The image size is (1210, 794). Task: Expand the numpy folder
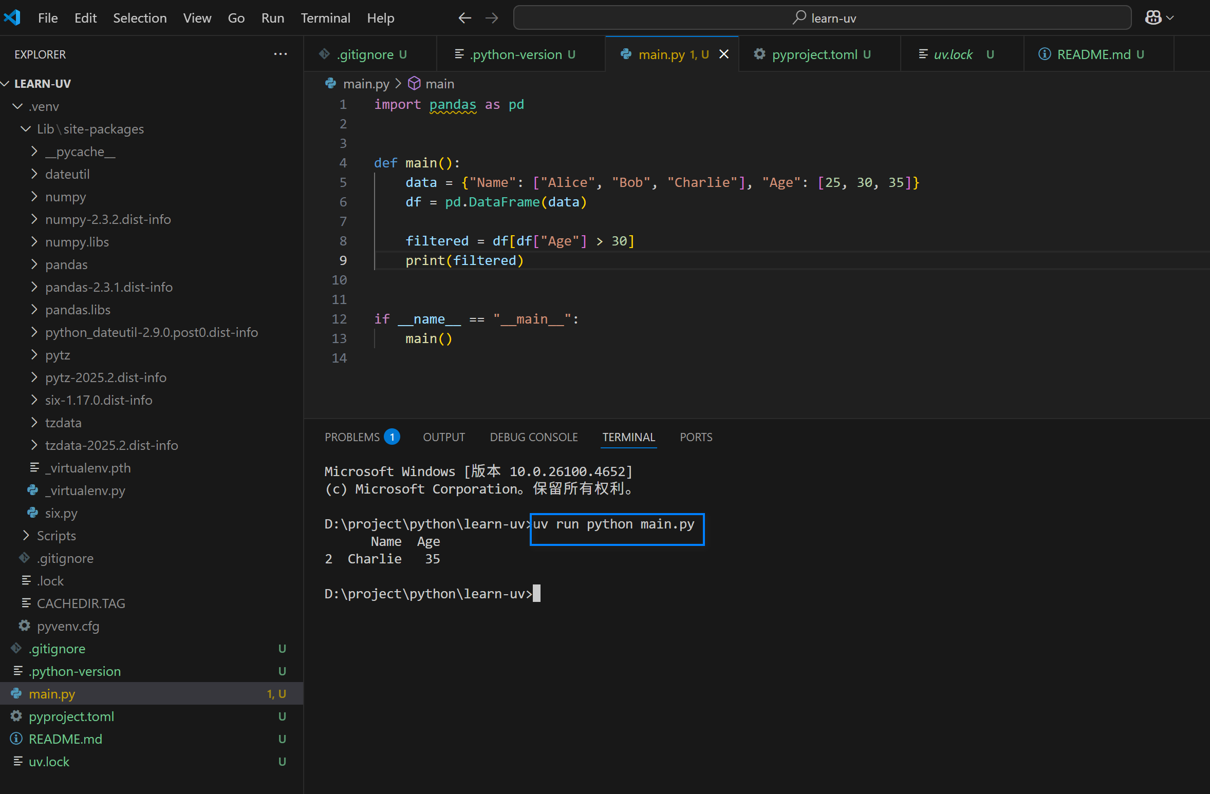coord(152,197)
